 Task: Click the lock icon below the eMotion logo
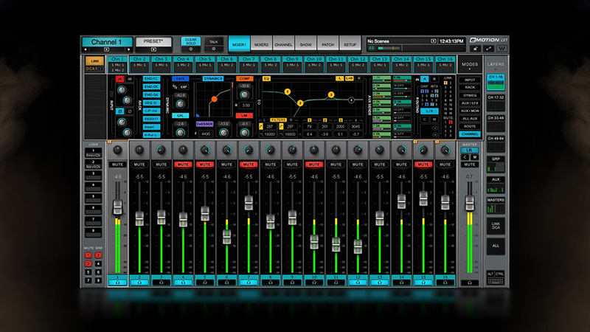click(475, 49)
